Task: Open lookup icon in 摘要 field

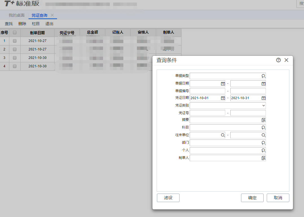Action: (x=263, y=120)
